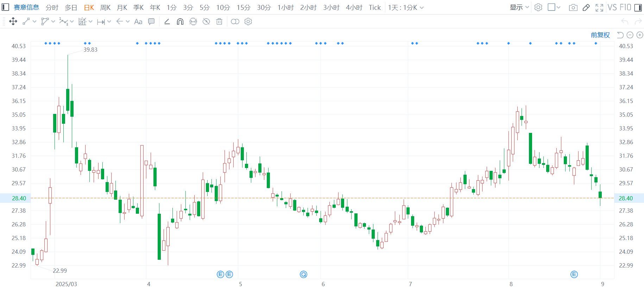Click the magnet snap tool icon

click(180, 22)
